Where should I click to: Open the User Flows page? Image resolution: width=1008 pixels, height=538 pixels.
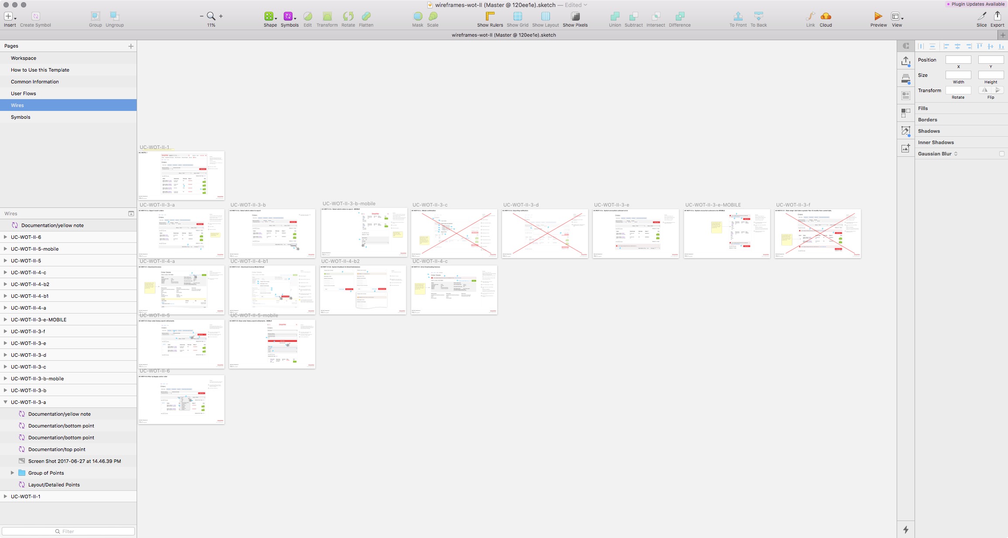click(24, 93)
